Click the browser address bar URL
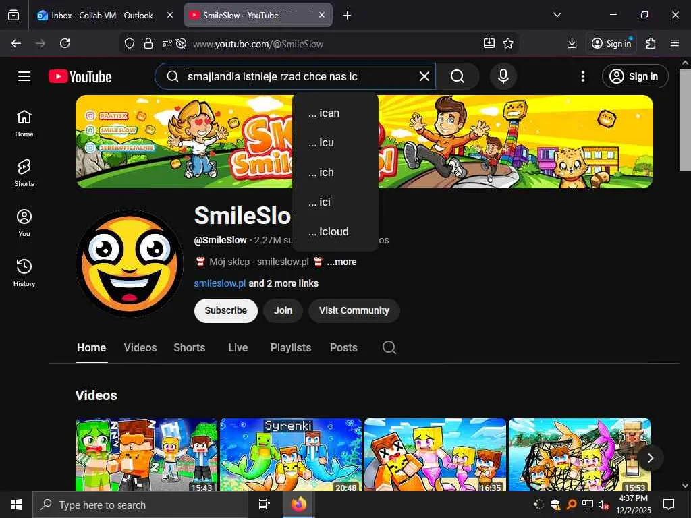The width and height of the screenshot is (691, 518). pyautogui.click(x=258, y=44)
